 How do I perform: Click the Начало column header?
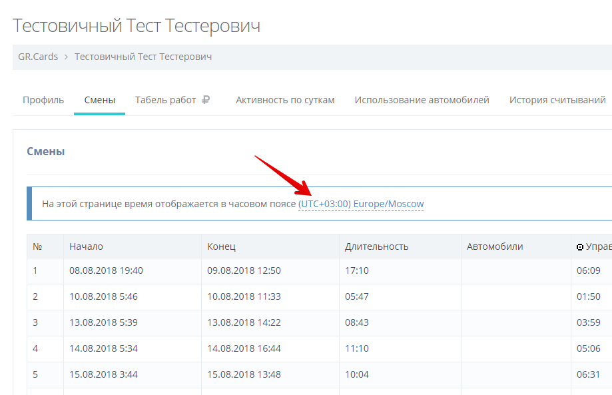86,246
